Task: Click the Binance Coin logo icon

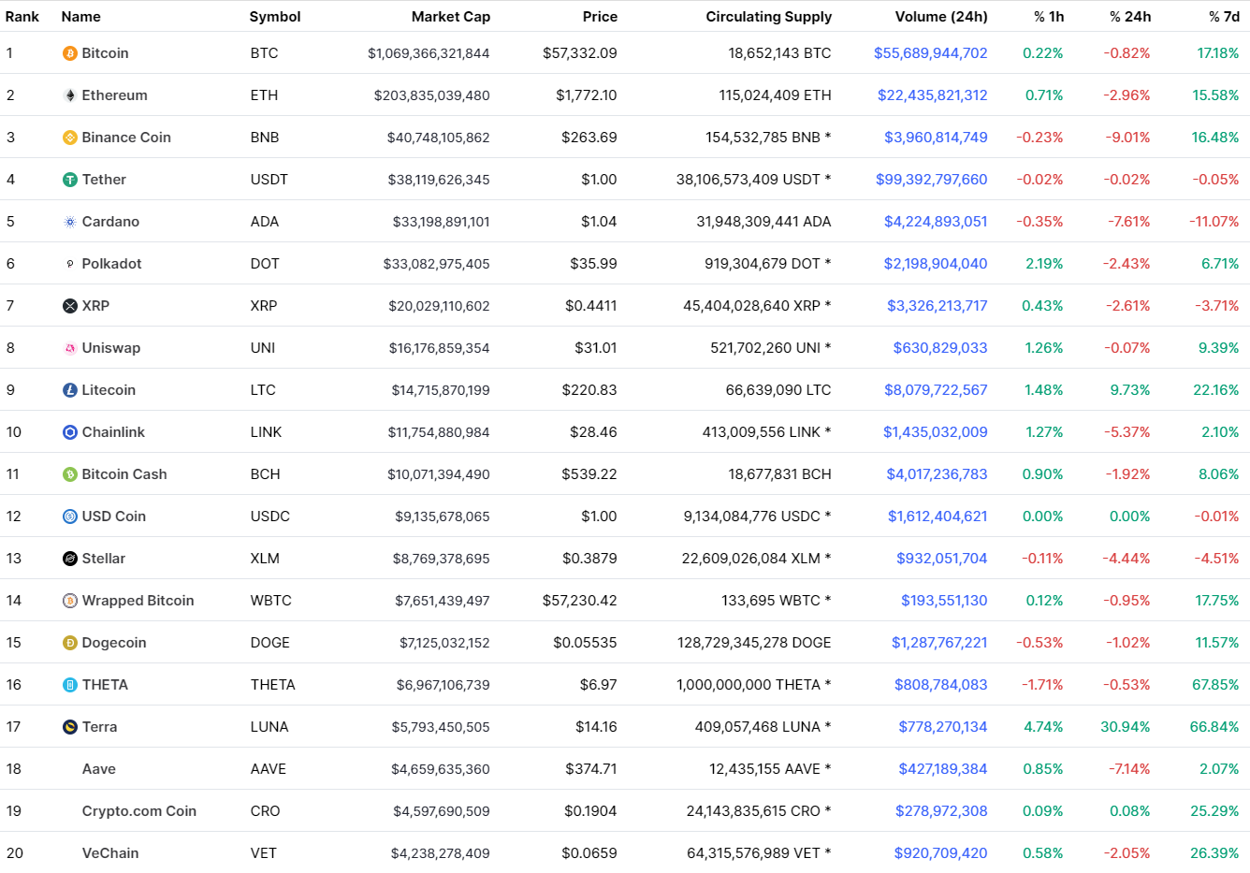Action: pyautogui.click(x=70, y=138)
